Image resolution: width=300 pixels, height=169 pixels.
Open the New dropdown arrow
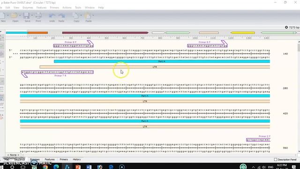click(7, 15)
